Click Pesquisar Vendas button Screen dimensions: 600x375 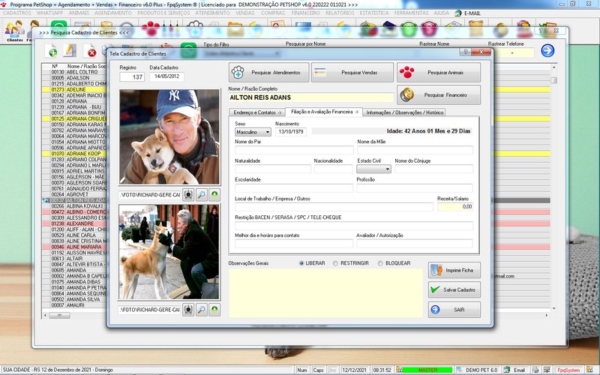(x=352, y=72)
